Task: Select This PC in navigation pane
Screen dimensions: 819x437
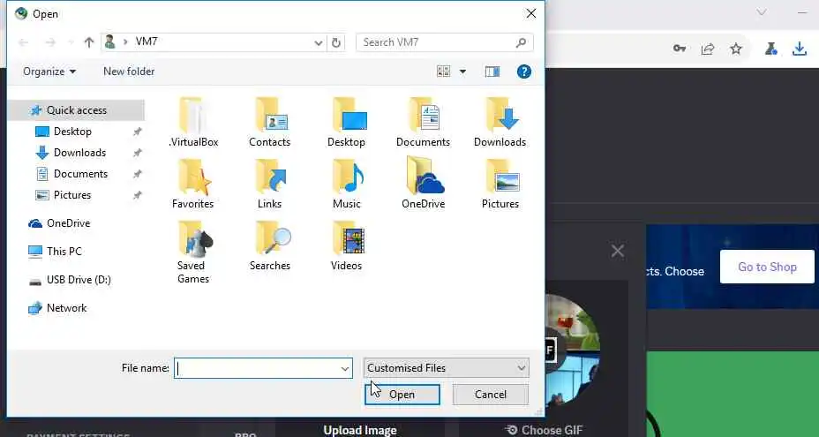Action: coord(64,252)
